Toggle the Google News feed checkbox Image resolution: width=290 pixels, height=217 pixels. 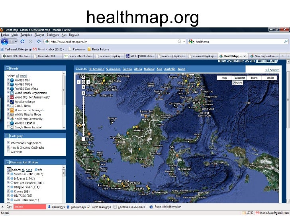[8, 105]
